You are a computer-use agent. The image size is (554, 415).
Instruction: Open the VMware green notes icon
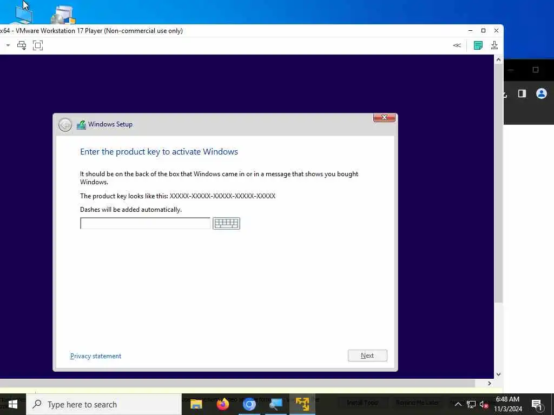(x=478, y=45)
